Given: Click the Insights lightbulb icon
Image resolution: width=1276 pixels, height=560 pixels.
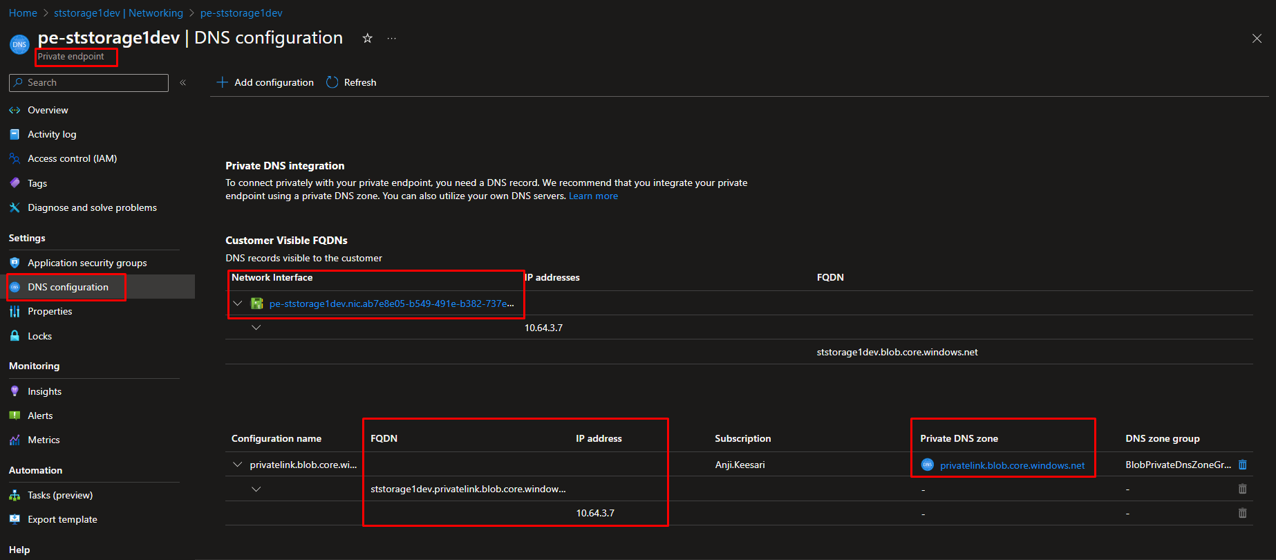Looking at the screenshot, I should pyautogui.click(x=15, y=391).
